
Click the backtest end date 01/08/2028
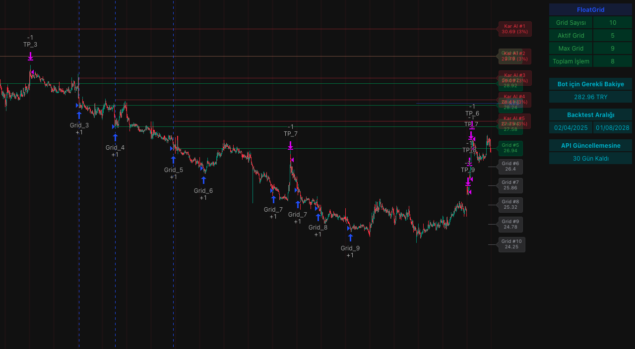pos(612,128)
